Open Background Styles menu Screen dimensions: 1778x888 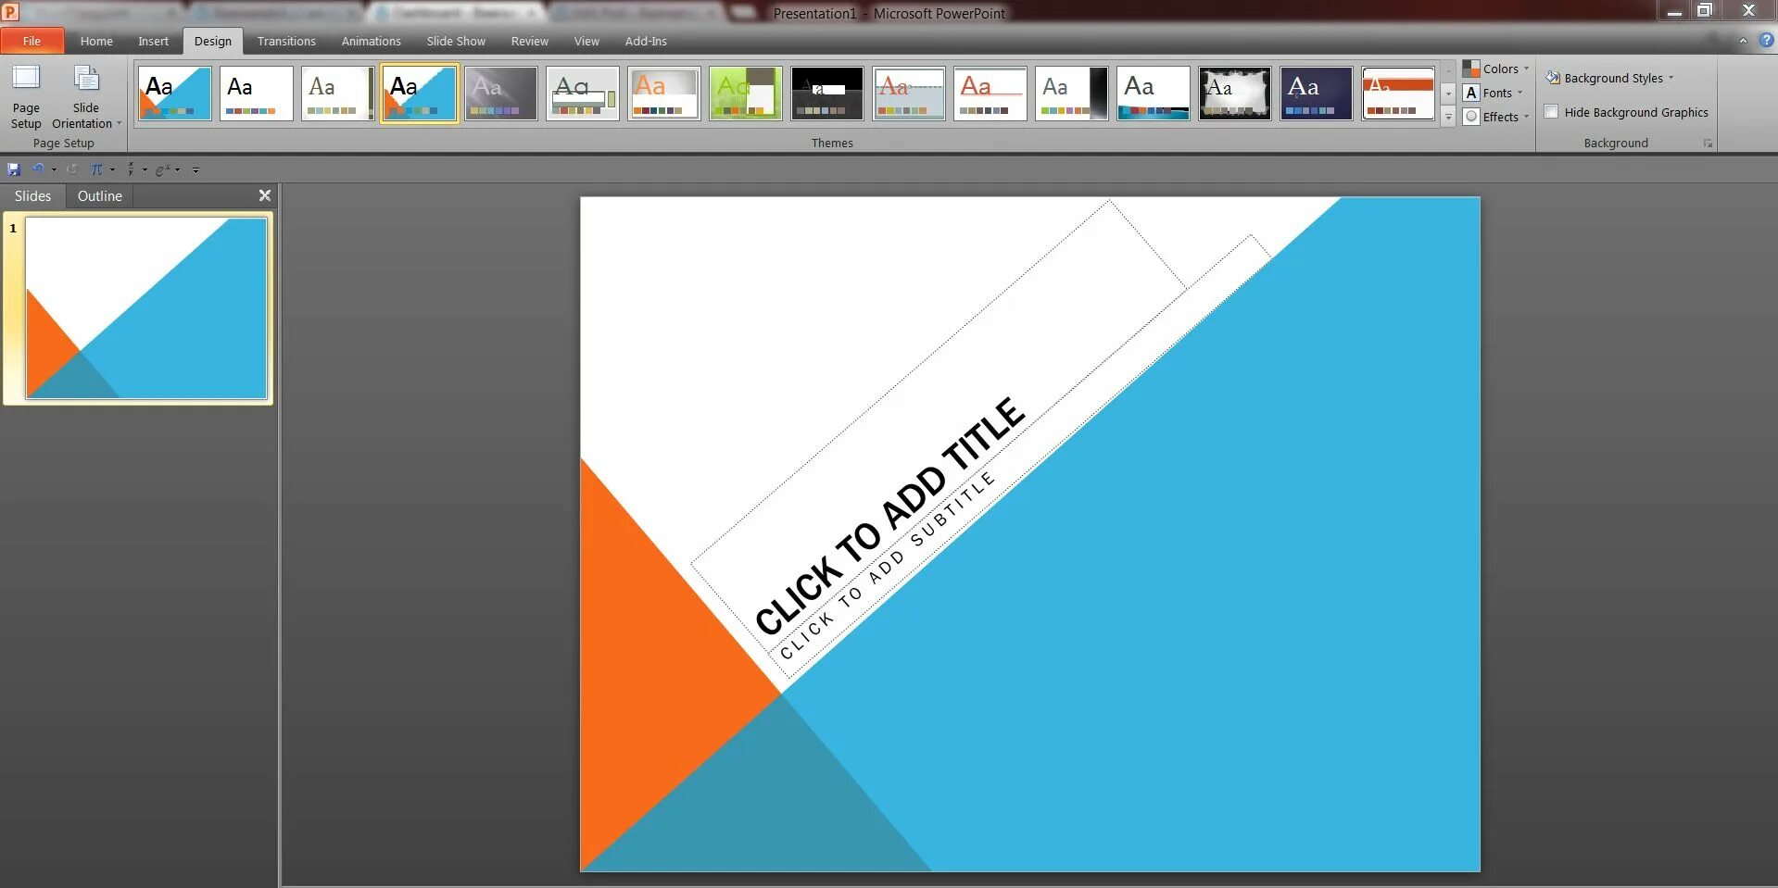(1609, 78)
